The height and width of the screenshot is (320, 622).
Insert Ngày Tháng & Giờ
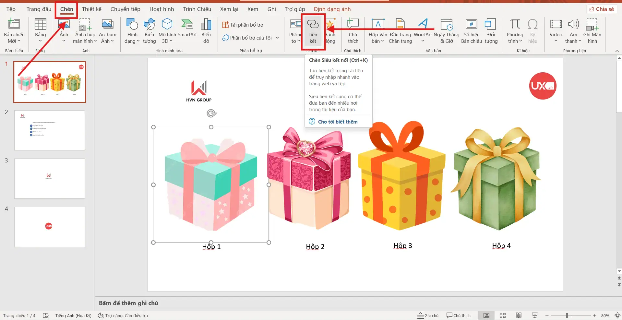pyautogui.click(x=446, y=31)
